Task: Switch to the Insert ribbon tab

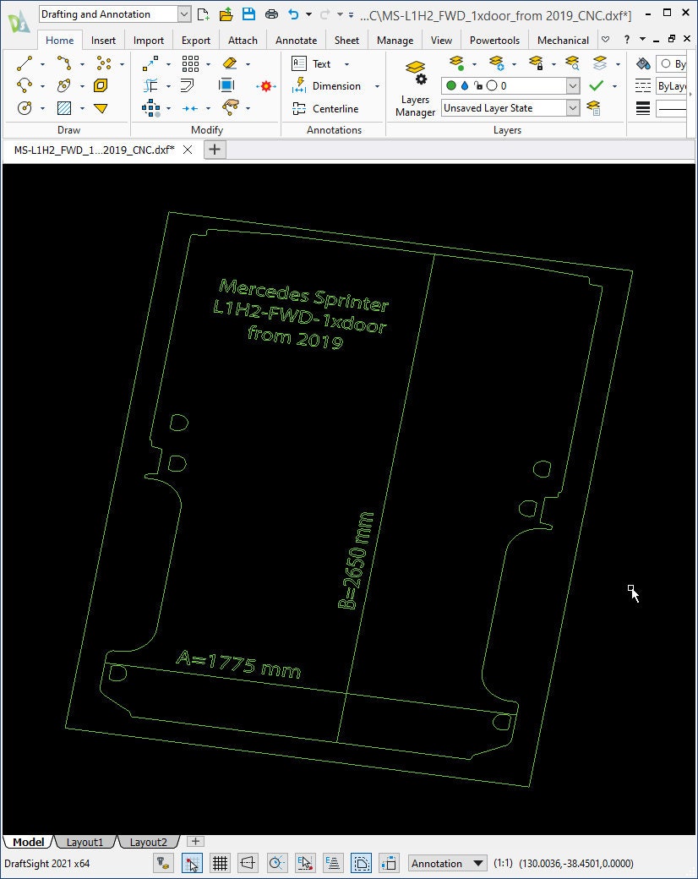Action: tap(103, 41)
